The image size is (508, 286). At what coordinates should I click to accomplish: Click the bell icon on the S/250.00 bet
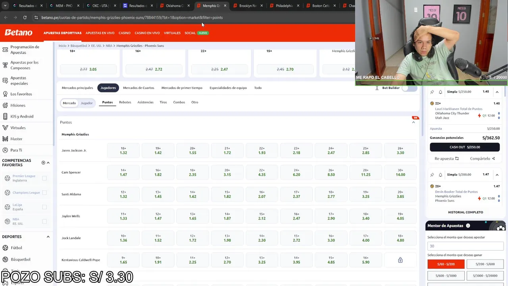(441, 92)
